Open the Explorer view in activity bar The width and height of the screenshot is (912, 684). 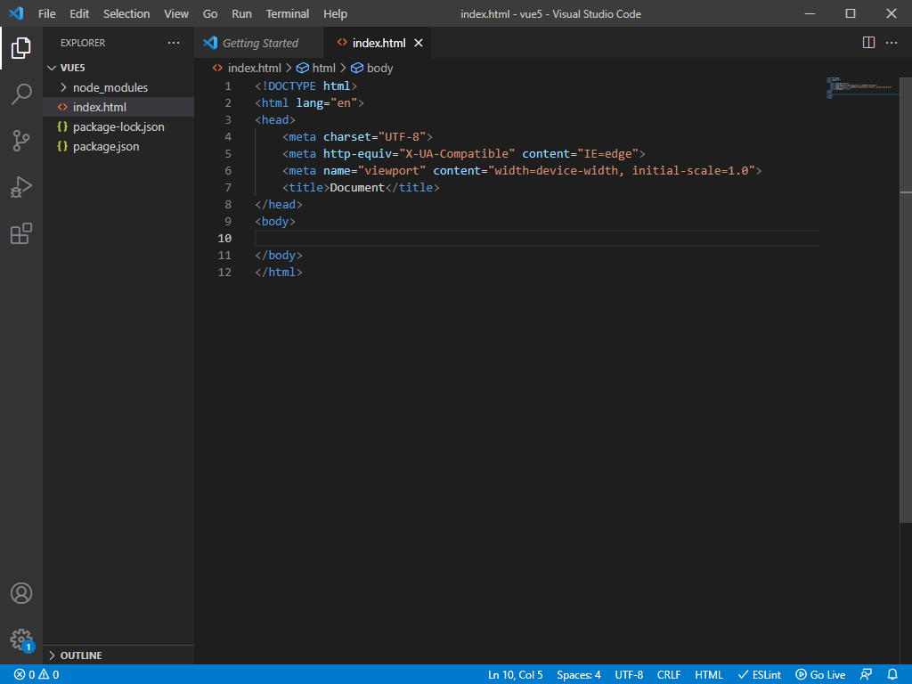[21, 48]
